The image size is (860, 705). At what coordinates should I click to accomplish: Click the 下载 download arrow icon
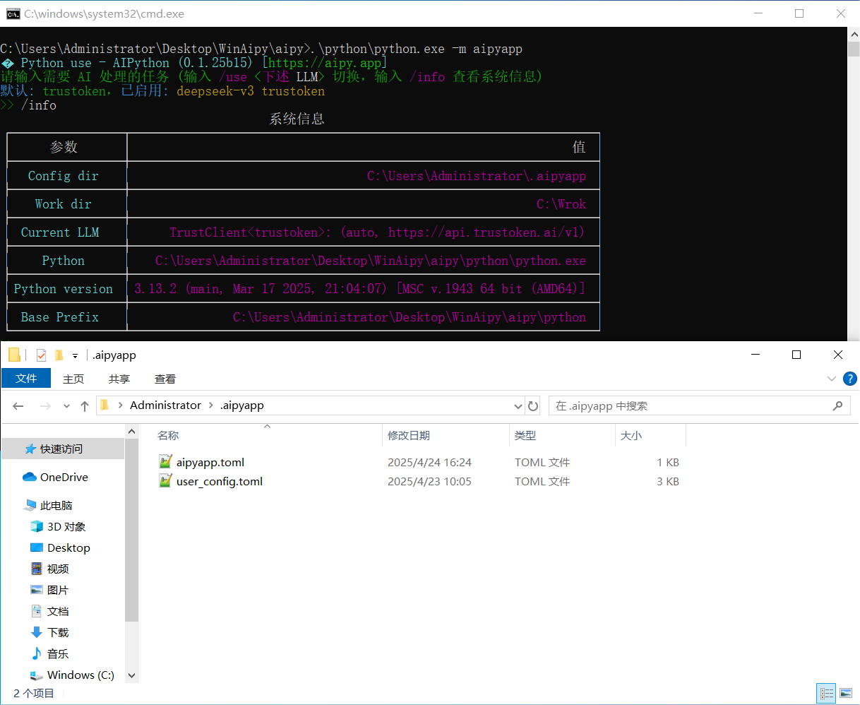(37, 632)
